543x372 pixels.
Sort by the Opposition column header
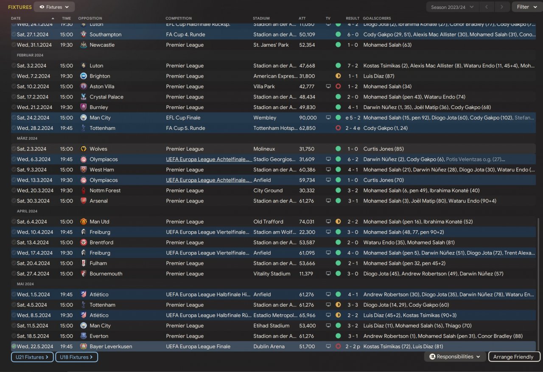[90, 19]
